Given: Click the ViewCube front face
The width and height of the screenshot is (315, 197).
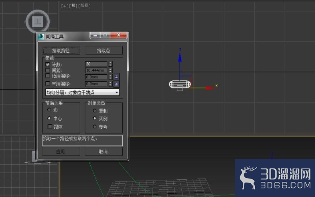Looking at the screenshot, I should click(38, 22).
